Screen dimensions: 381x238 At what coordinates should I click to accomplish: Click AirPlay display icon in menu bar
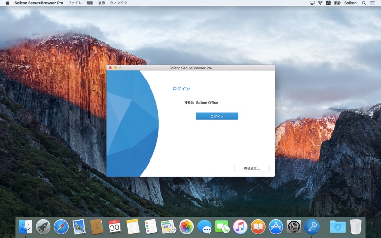pyautogui.click(x=312, y=3)
